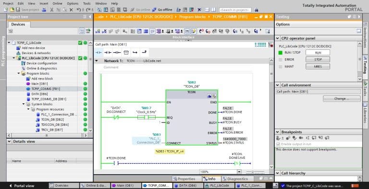Image resolution: width=369 pixels, height=189 pixels.
Task: Open the 100% zoom dropdown
Action: [x=239, y=172]
